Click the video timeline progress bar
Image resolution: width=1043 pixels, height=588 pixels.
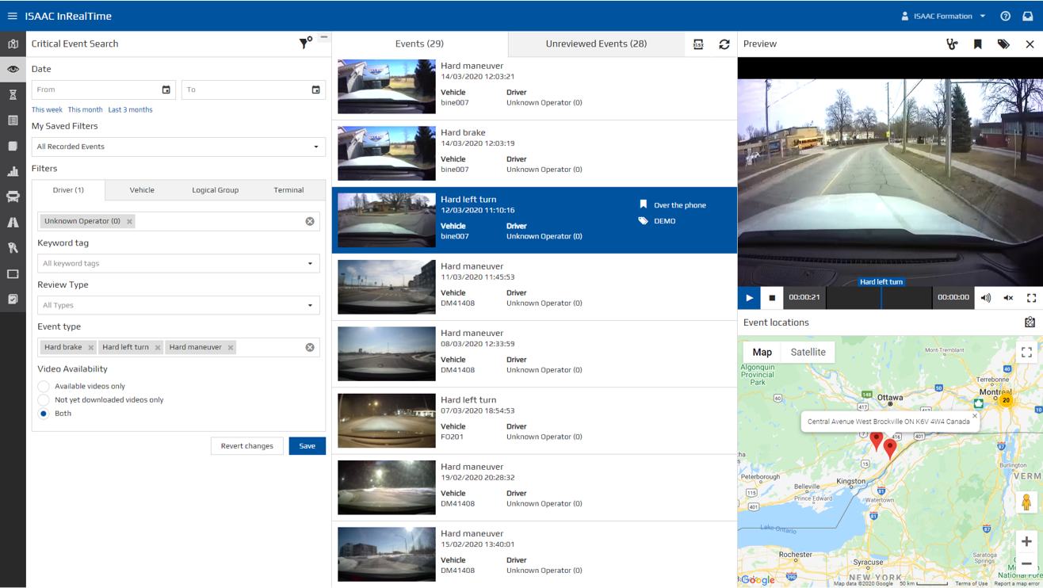(878, 298)
